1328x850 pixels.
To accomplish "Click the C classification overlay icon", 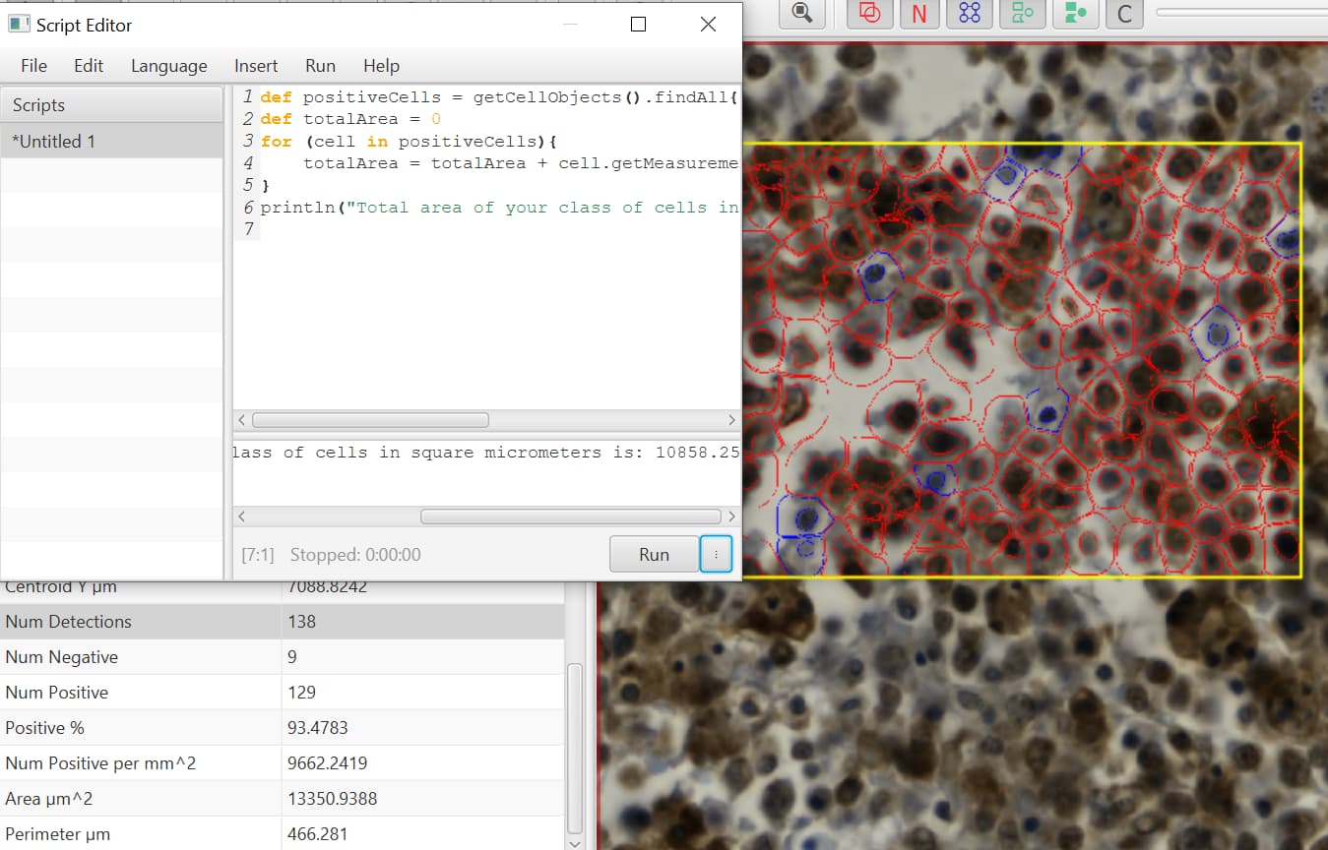I will pos(1123,14).
